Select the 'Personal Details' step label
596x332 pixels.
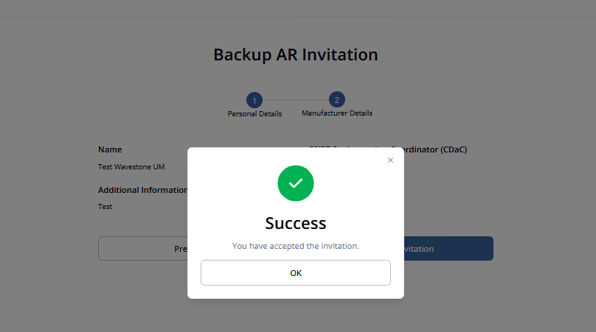click(x=254, y=114)
